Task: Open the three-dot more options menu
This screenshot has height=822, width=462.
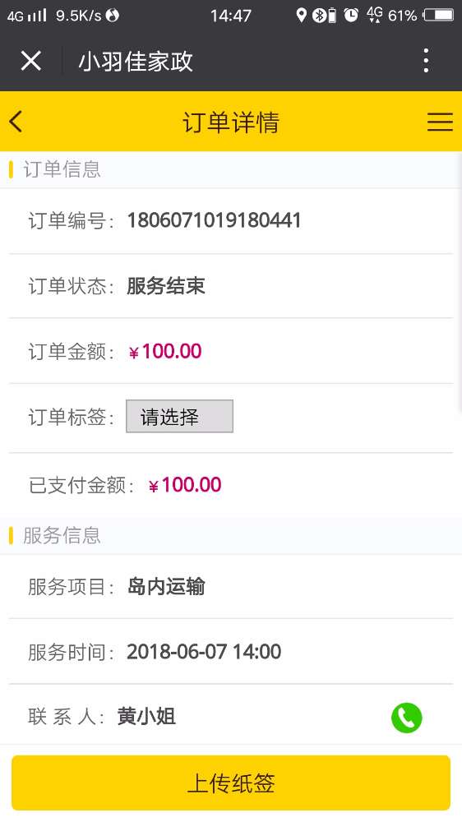Action: click(x=426, y=61)
